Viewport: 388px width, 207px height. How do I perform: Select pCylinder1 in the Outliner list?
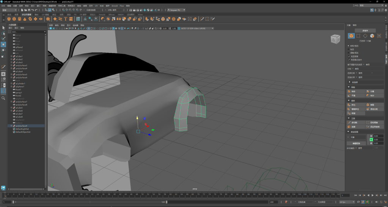(x=21, y=84)
